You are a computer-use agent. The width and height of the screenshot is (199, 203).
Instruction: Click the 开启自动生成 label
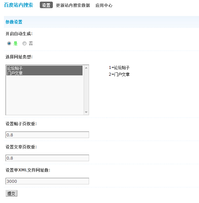pyautogui.click(x=19, y=34)
